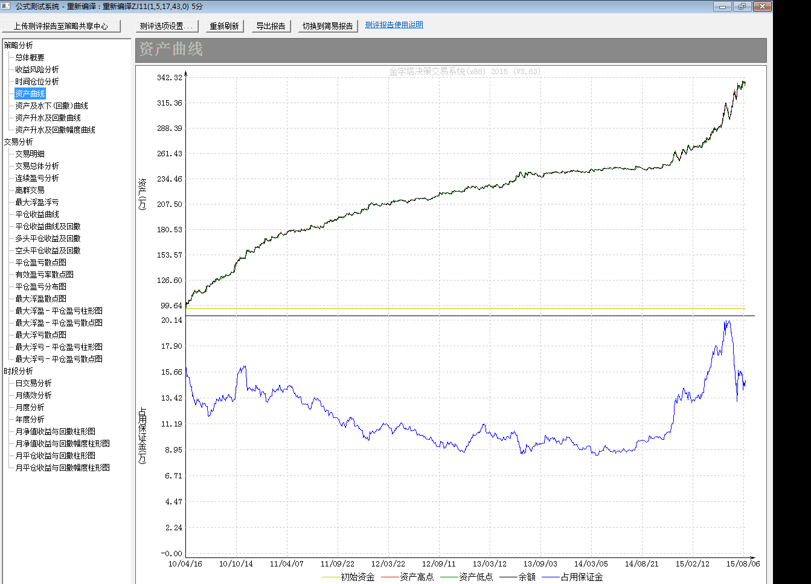
Task: Collapse the 时段分析 tree node
Action: coord(18,371)
